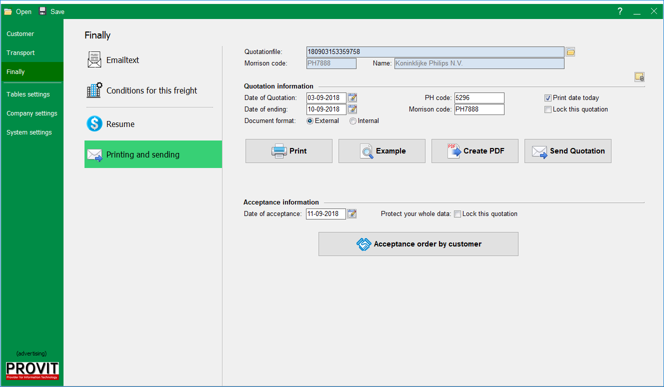Select Internal document format
The width and height of the screenshot is (664, 387).
[353, 121]
